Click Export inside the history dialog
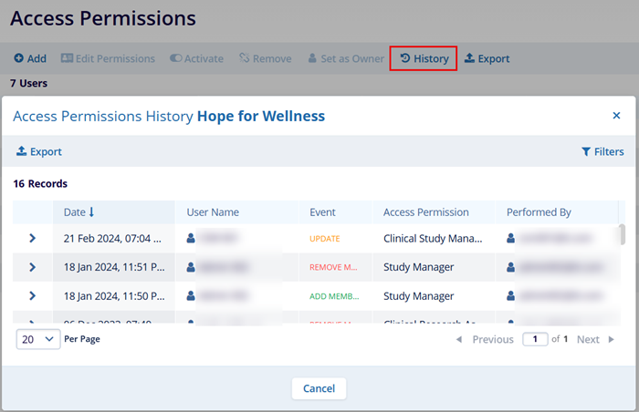 tap(39, 151)
